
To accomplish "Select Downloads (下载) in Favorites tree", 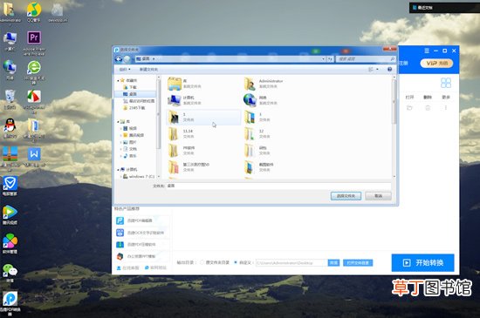I will click(130, 87).
